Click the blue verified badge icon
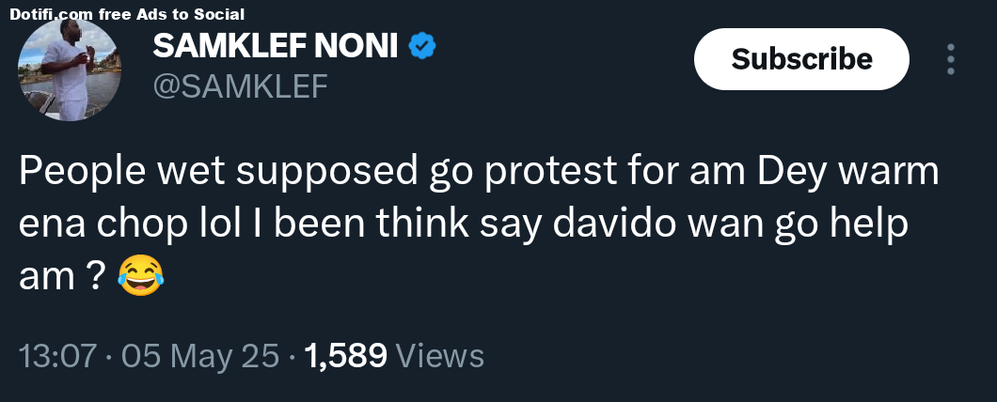The width and height of the screenshot is (997, 402). coord(420,46)
